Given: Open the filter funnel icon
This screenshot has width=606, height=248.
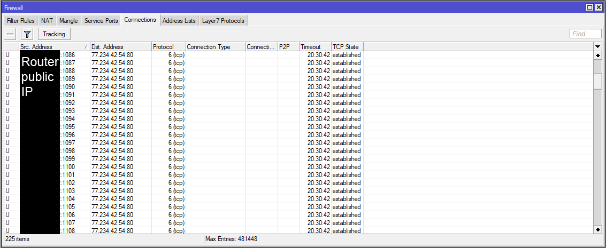Looking at the screenshot, I should tap(27, 34).
